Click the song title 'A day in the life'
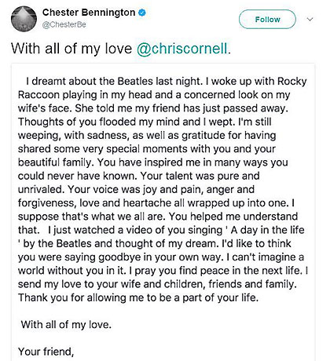Screen dimensions: 330x361 coord(267,230)
